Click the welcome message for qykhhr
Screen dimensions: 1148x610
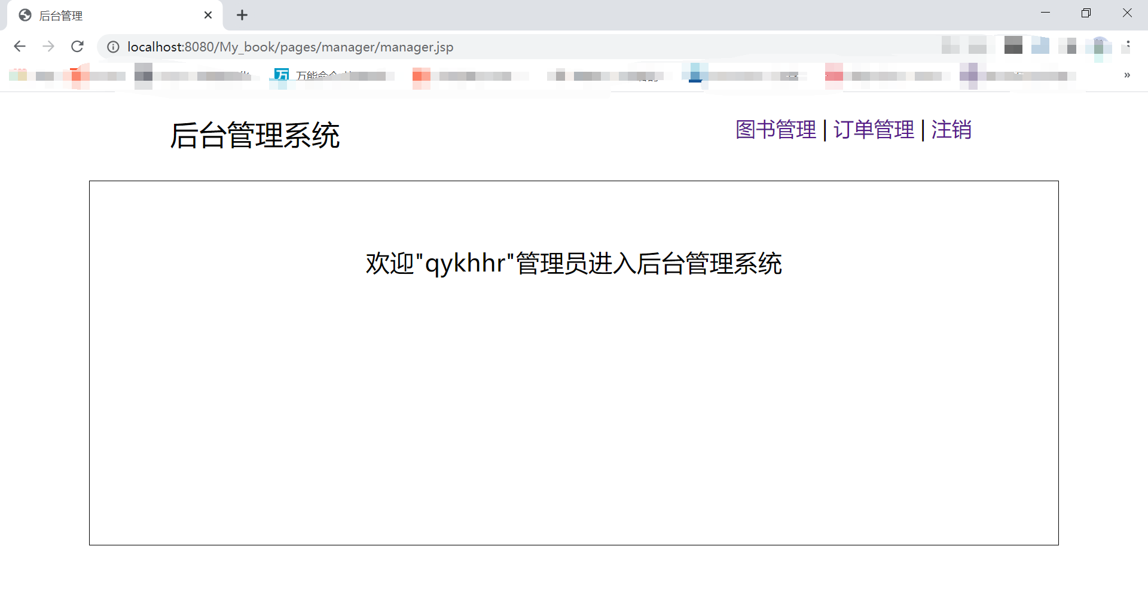574,264
